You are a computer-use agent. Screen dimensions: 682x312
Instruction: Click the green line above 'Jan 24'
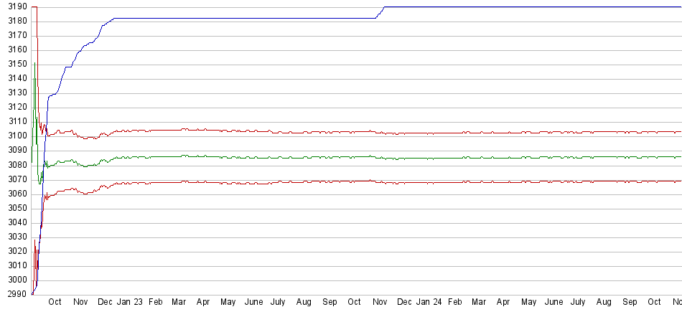[429, 158]
